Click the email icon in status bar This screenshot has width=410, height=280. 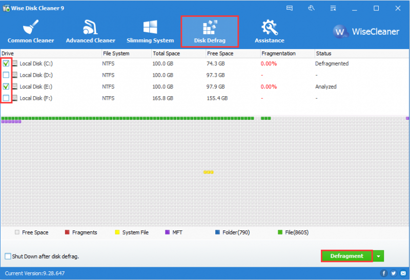pos(403,273)
